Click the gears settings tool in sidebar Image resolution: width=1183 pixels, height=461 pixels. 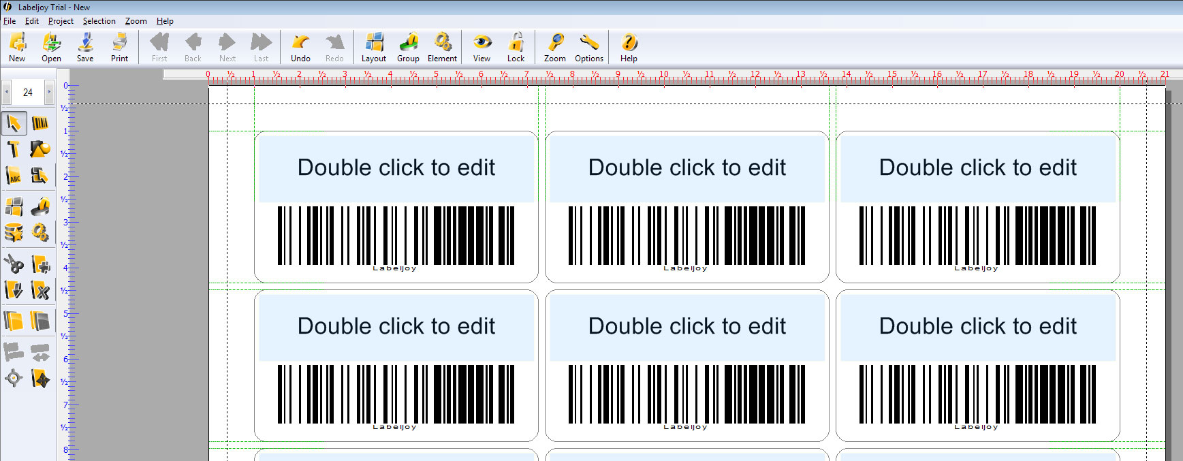coord(40,233)
